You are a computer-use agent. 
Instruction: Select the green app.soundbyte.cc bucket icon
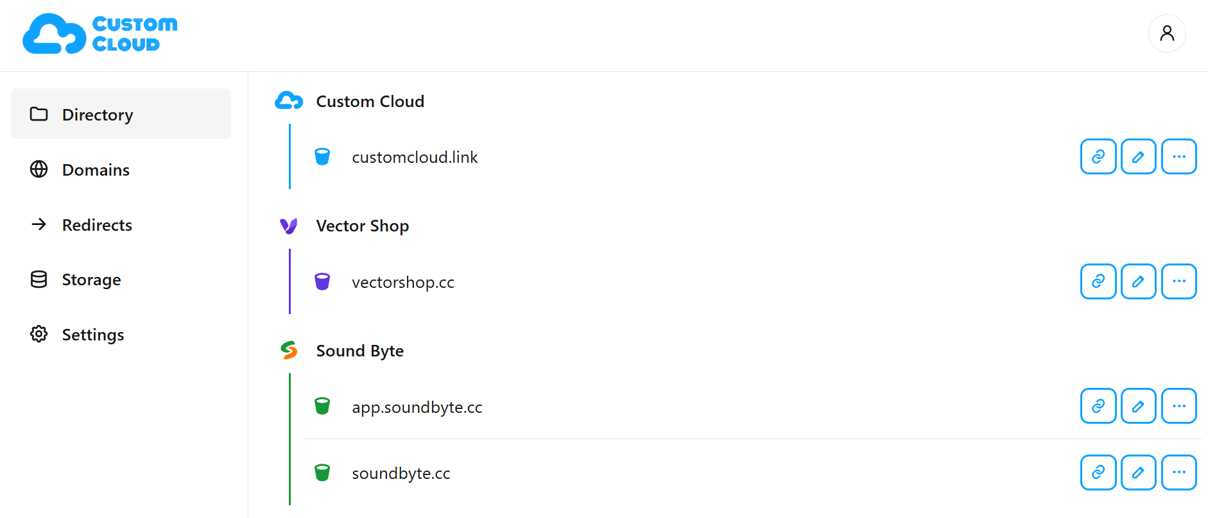click(x=322, y=406)
